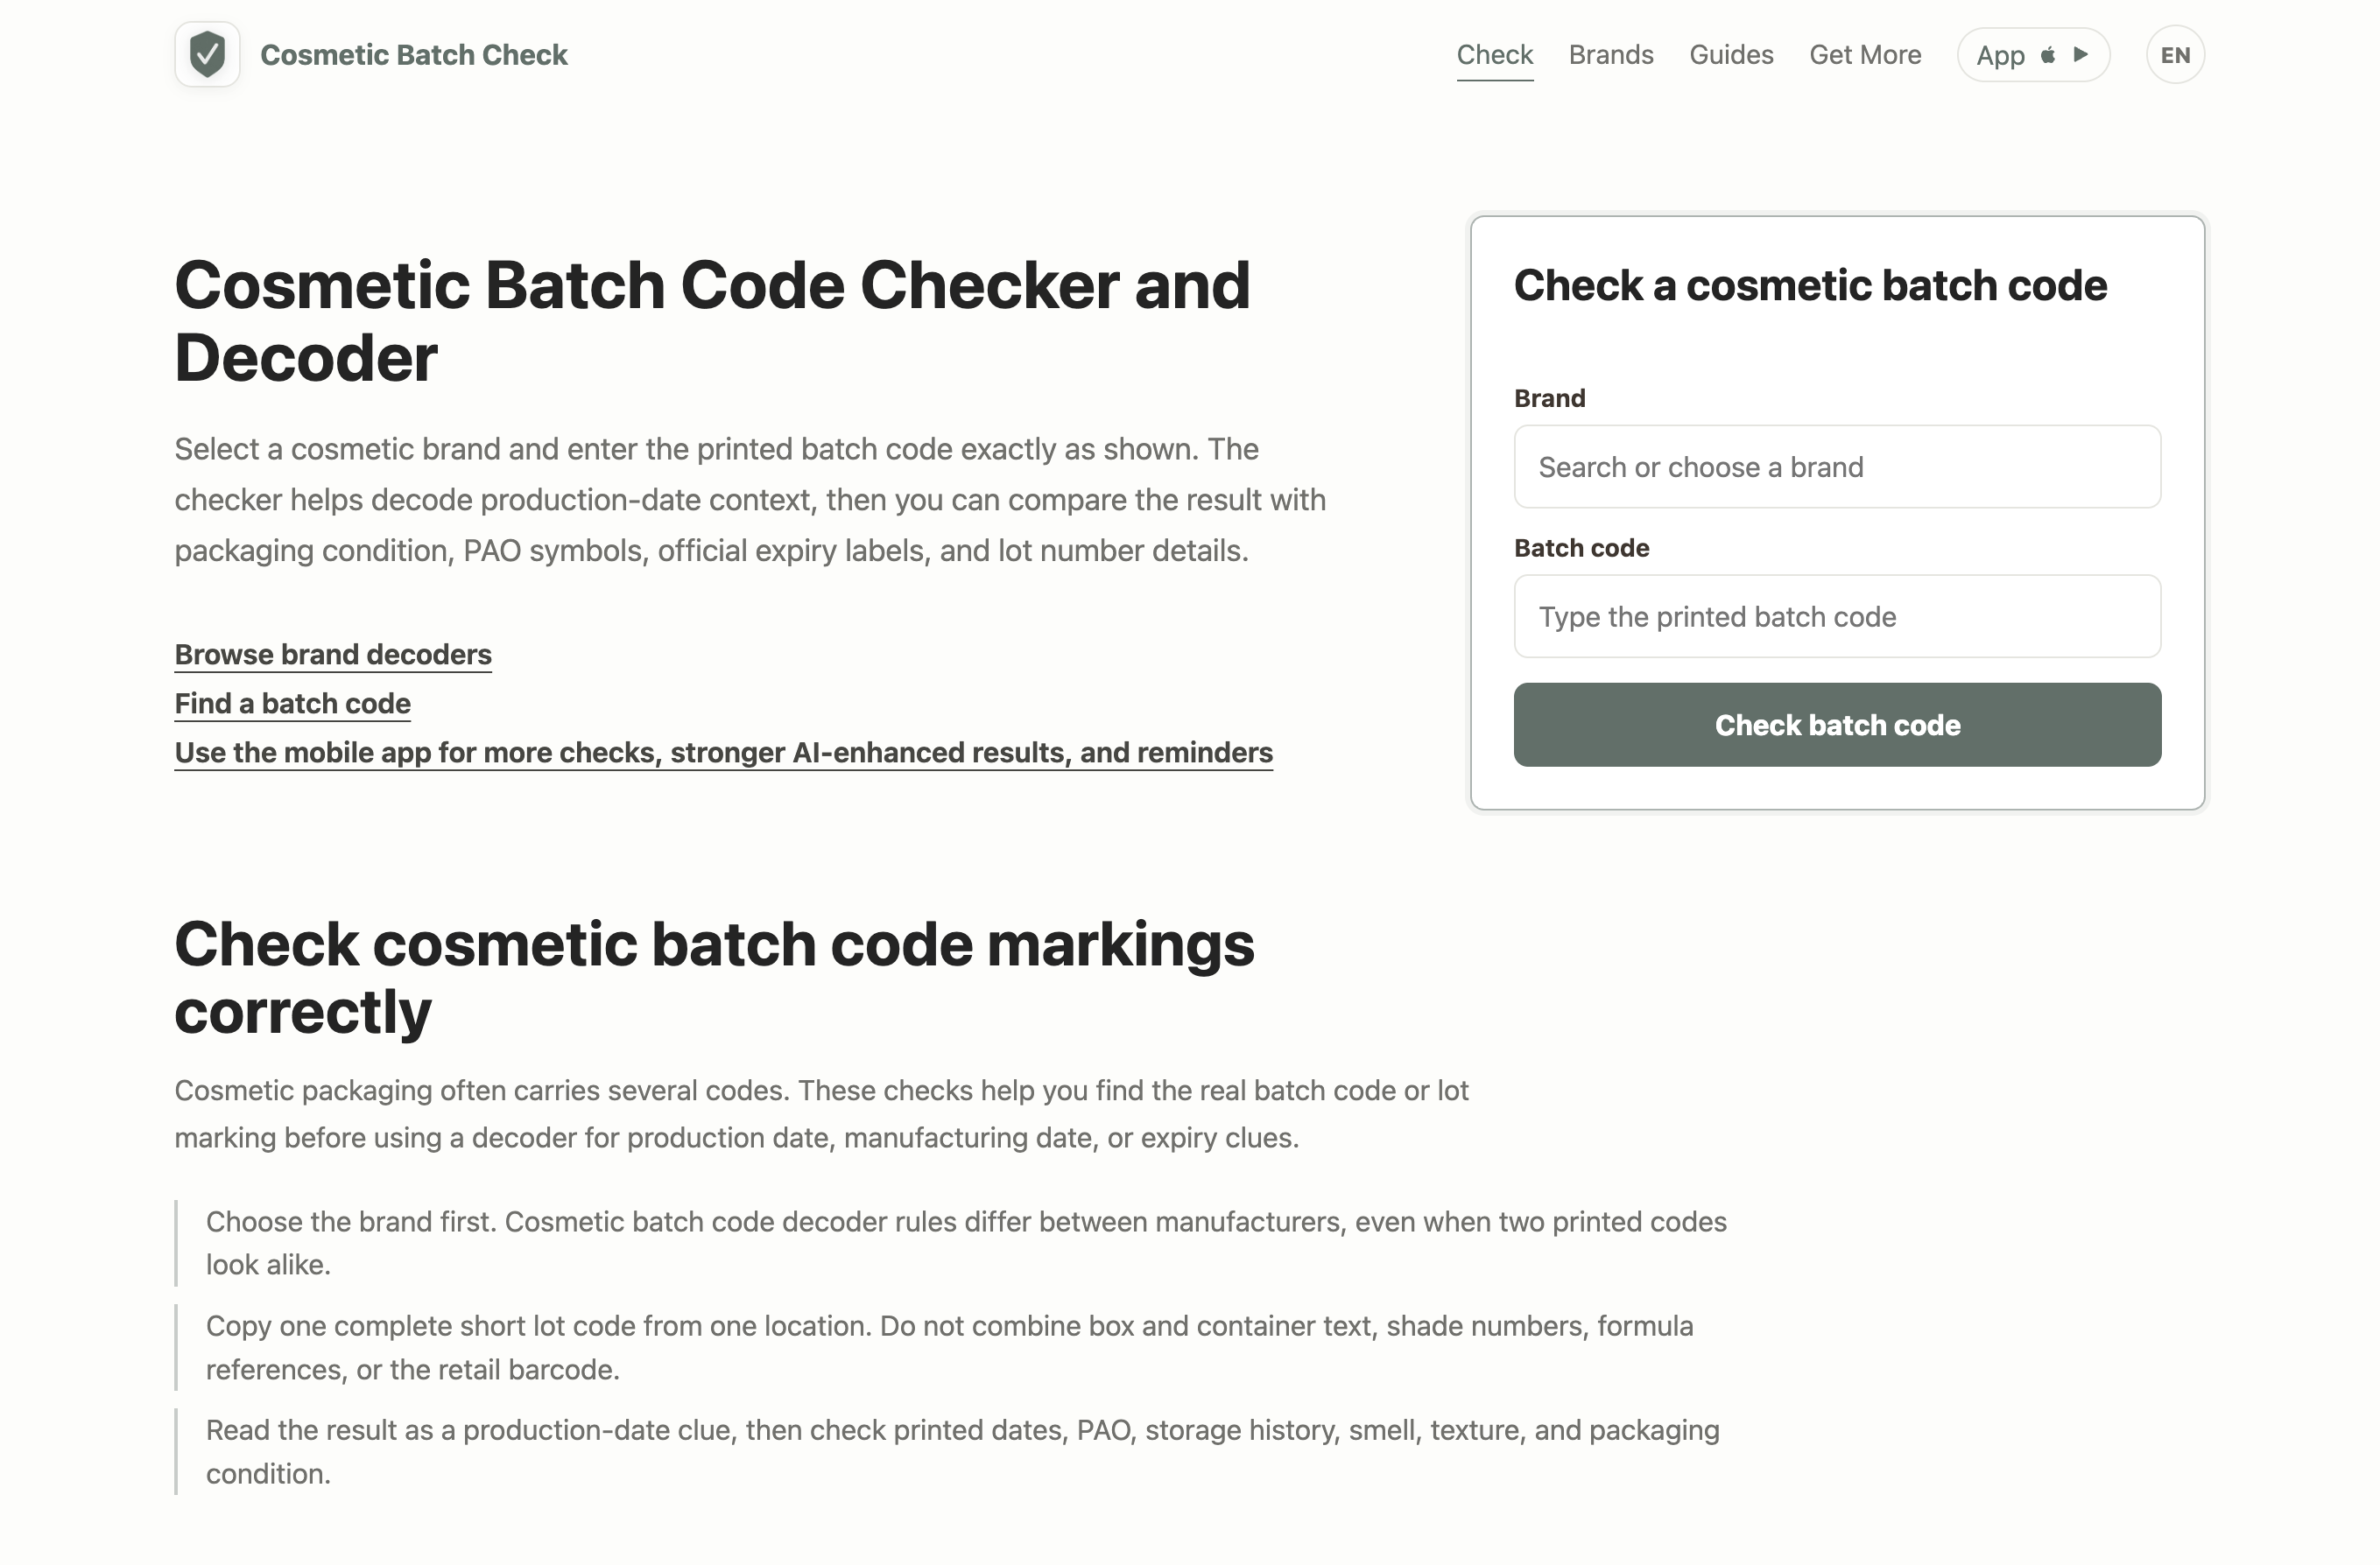Open the EN language selector
Image resolution: width=2380 pixels, height=1565 pixels.
pos(2174,55)
